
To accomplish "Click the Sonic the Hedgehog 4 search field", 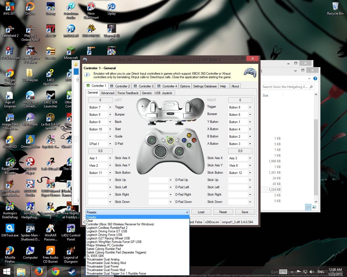I will tap(286, 87).
